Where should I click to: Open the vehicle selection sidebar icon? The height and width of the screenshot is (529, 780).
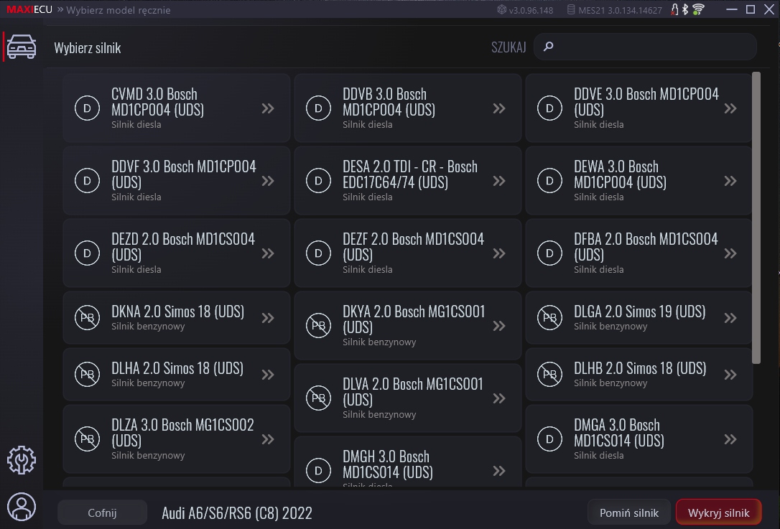pyautogui.click(x=22, y=47)
